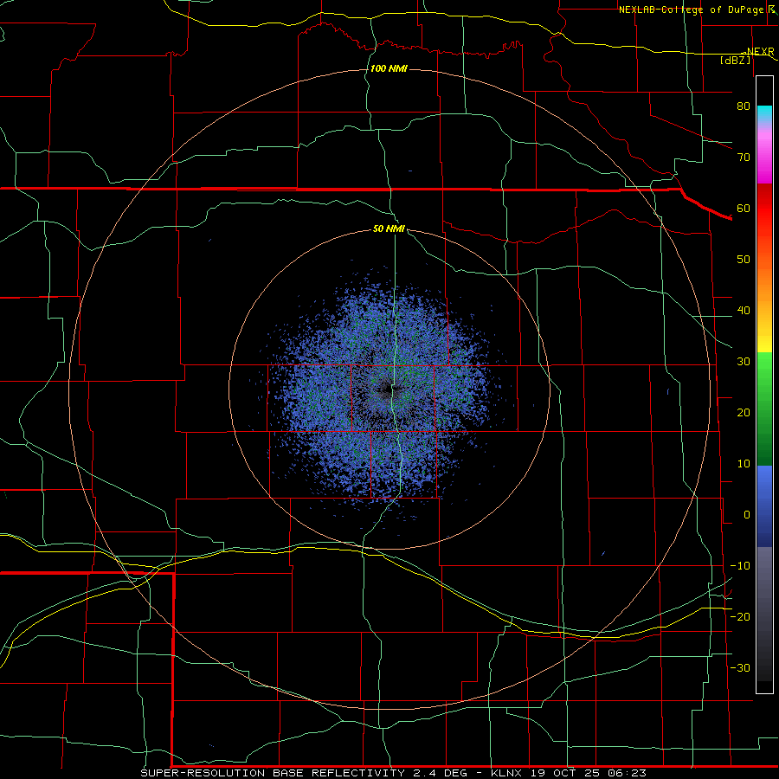Screen dimensions: 779x779
Task: Select the 10 value on the dBZ scale
Action: pos(744,464)
